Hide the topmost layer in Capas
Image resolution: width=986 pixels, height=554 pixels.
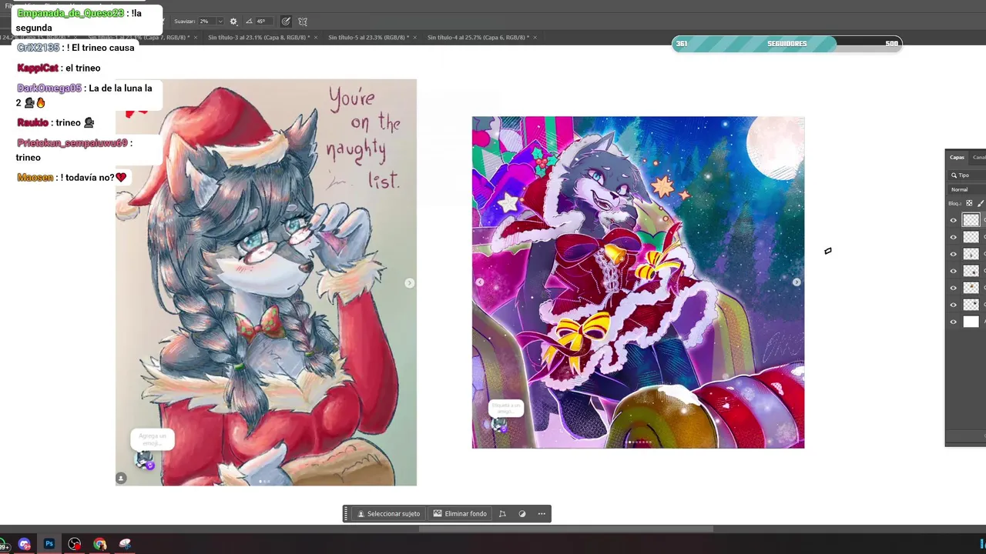pyautogui.click(x=953, y=220)
